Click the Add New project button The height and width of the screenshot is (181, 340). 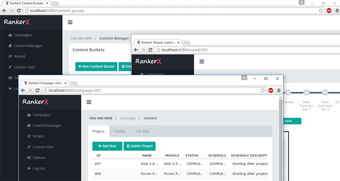(x=108, y=146)
